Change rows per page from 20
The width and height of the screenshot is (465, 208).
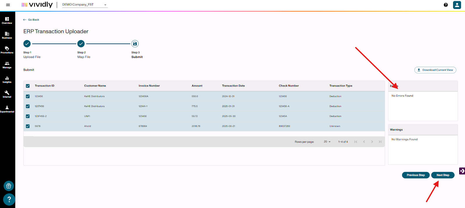[x=327, y=142]
